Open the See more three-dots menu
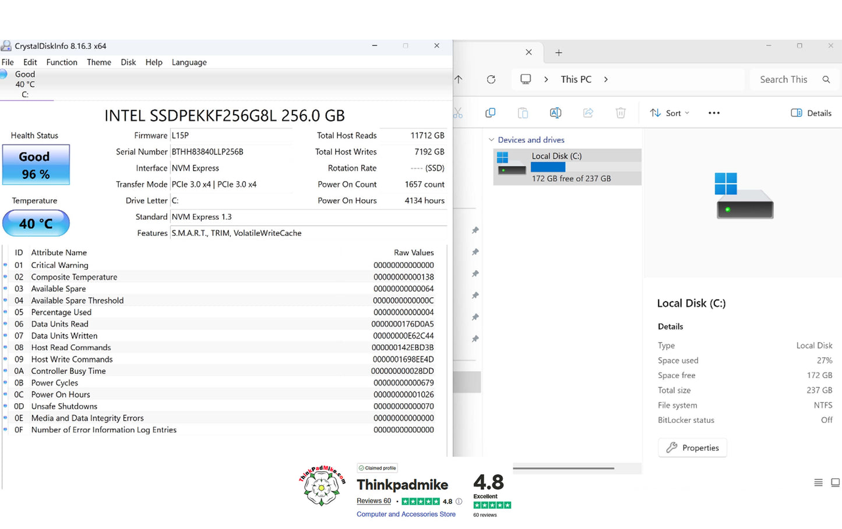Image resolution: width=842 pixels, height=529 pixels. [x=714, y=113]
